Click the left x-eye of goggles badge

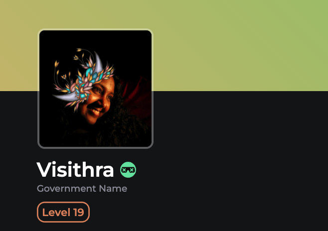(124, 170)
